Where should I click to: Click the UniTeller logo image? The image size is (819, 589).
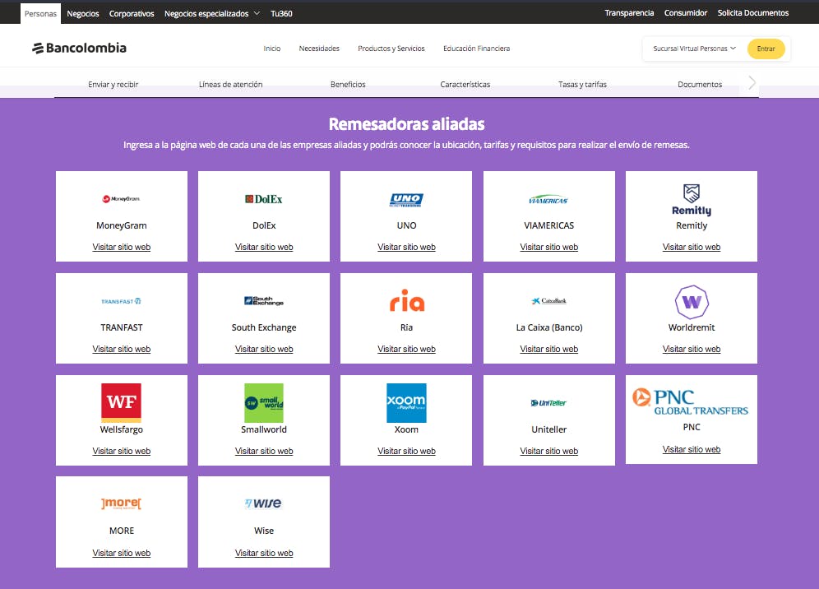tap(548, 403)
